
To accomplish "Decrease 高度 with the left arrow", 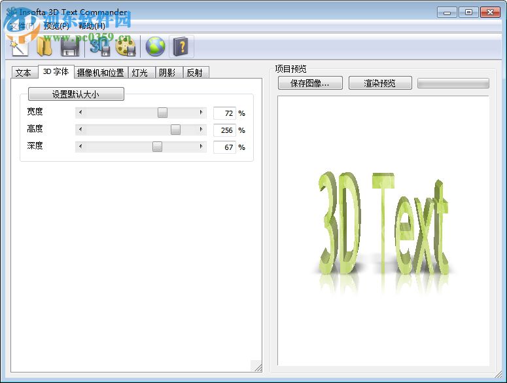I will tap(80, 130).
